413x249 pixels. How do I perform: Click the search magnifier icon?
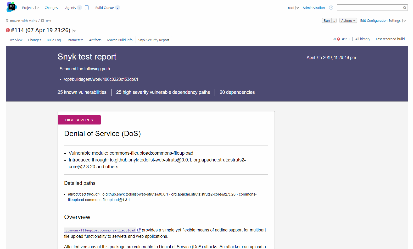[405, 8]
